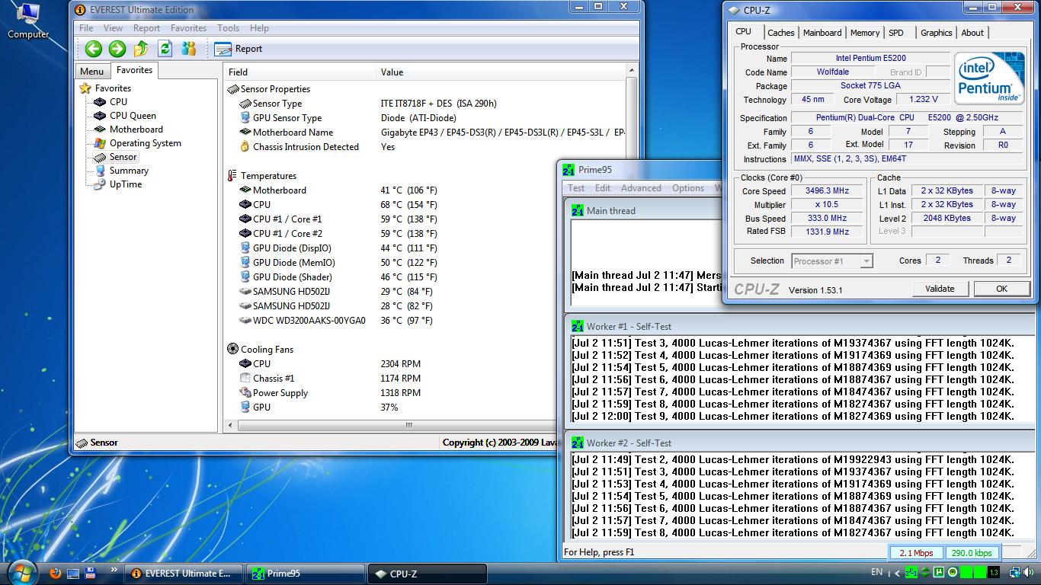Screen dimensions: 1041x585
Task: Open the Processor #1 selection dropdown in CPU-Z
Action: [x=832, y=261]
